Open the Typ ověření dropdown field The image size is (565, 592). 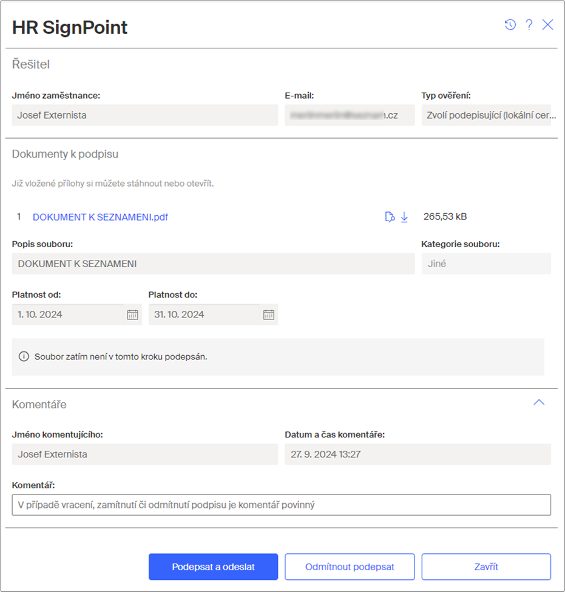[486, 115]
